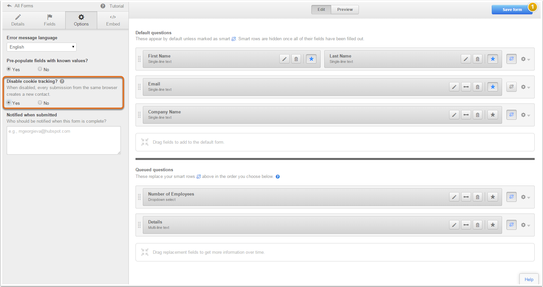Click drag handle of First Name row
Viewport: 543px width, 287px height.
(139, 59)
